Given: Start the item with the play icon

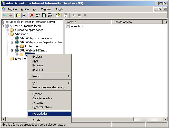Looking at the screenshot, I should coord(74,15).
